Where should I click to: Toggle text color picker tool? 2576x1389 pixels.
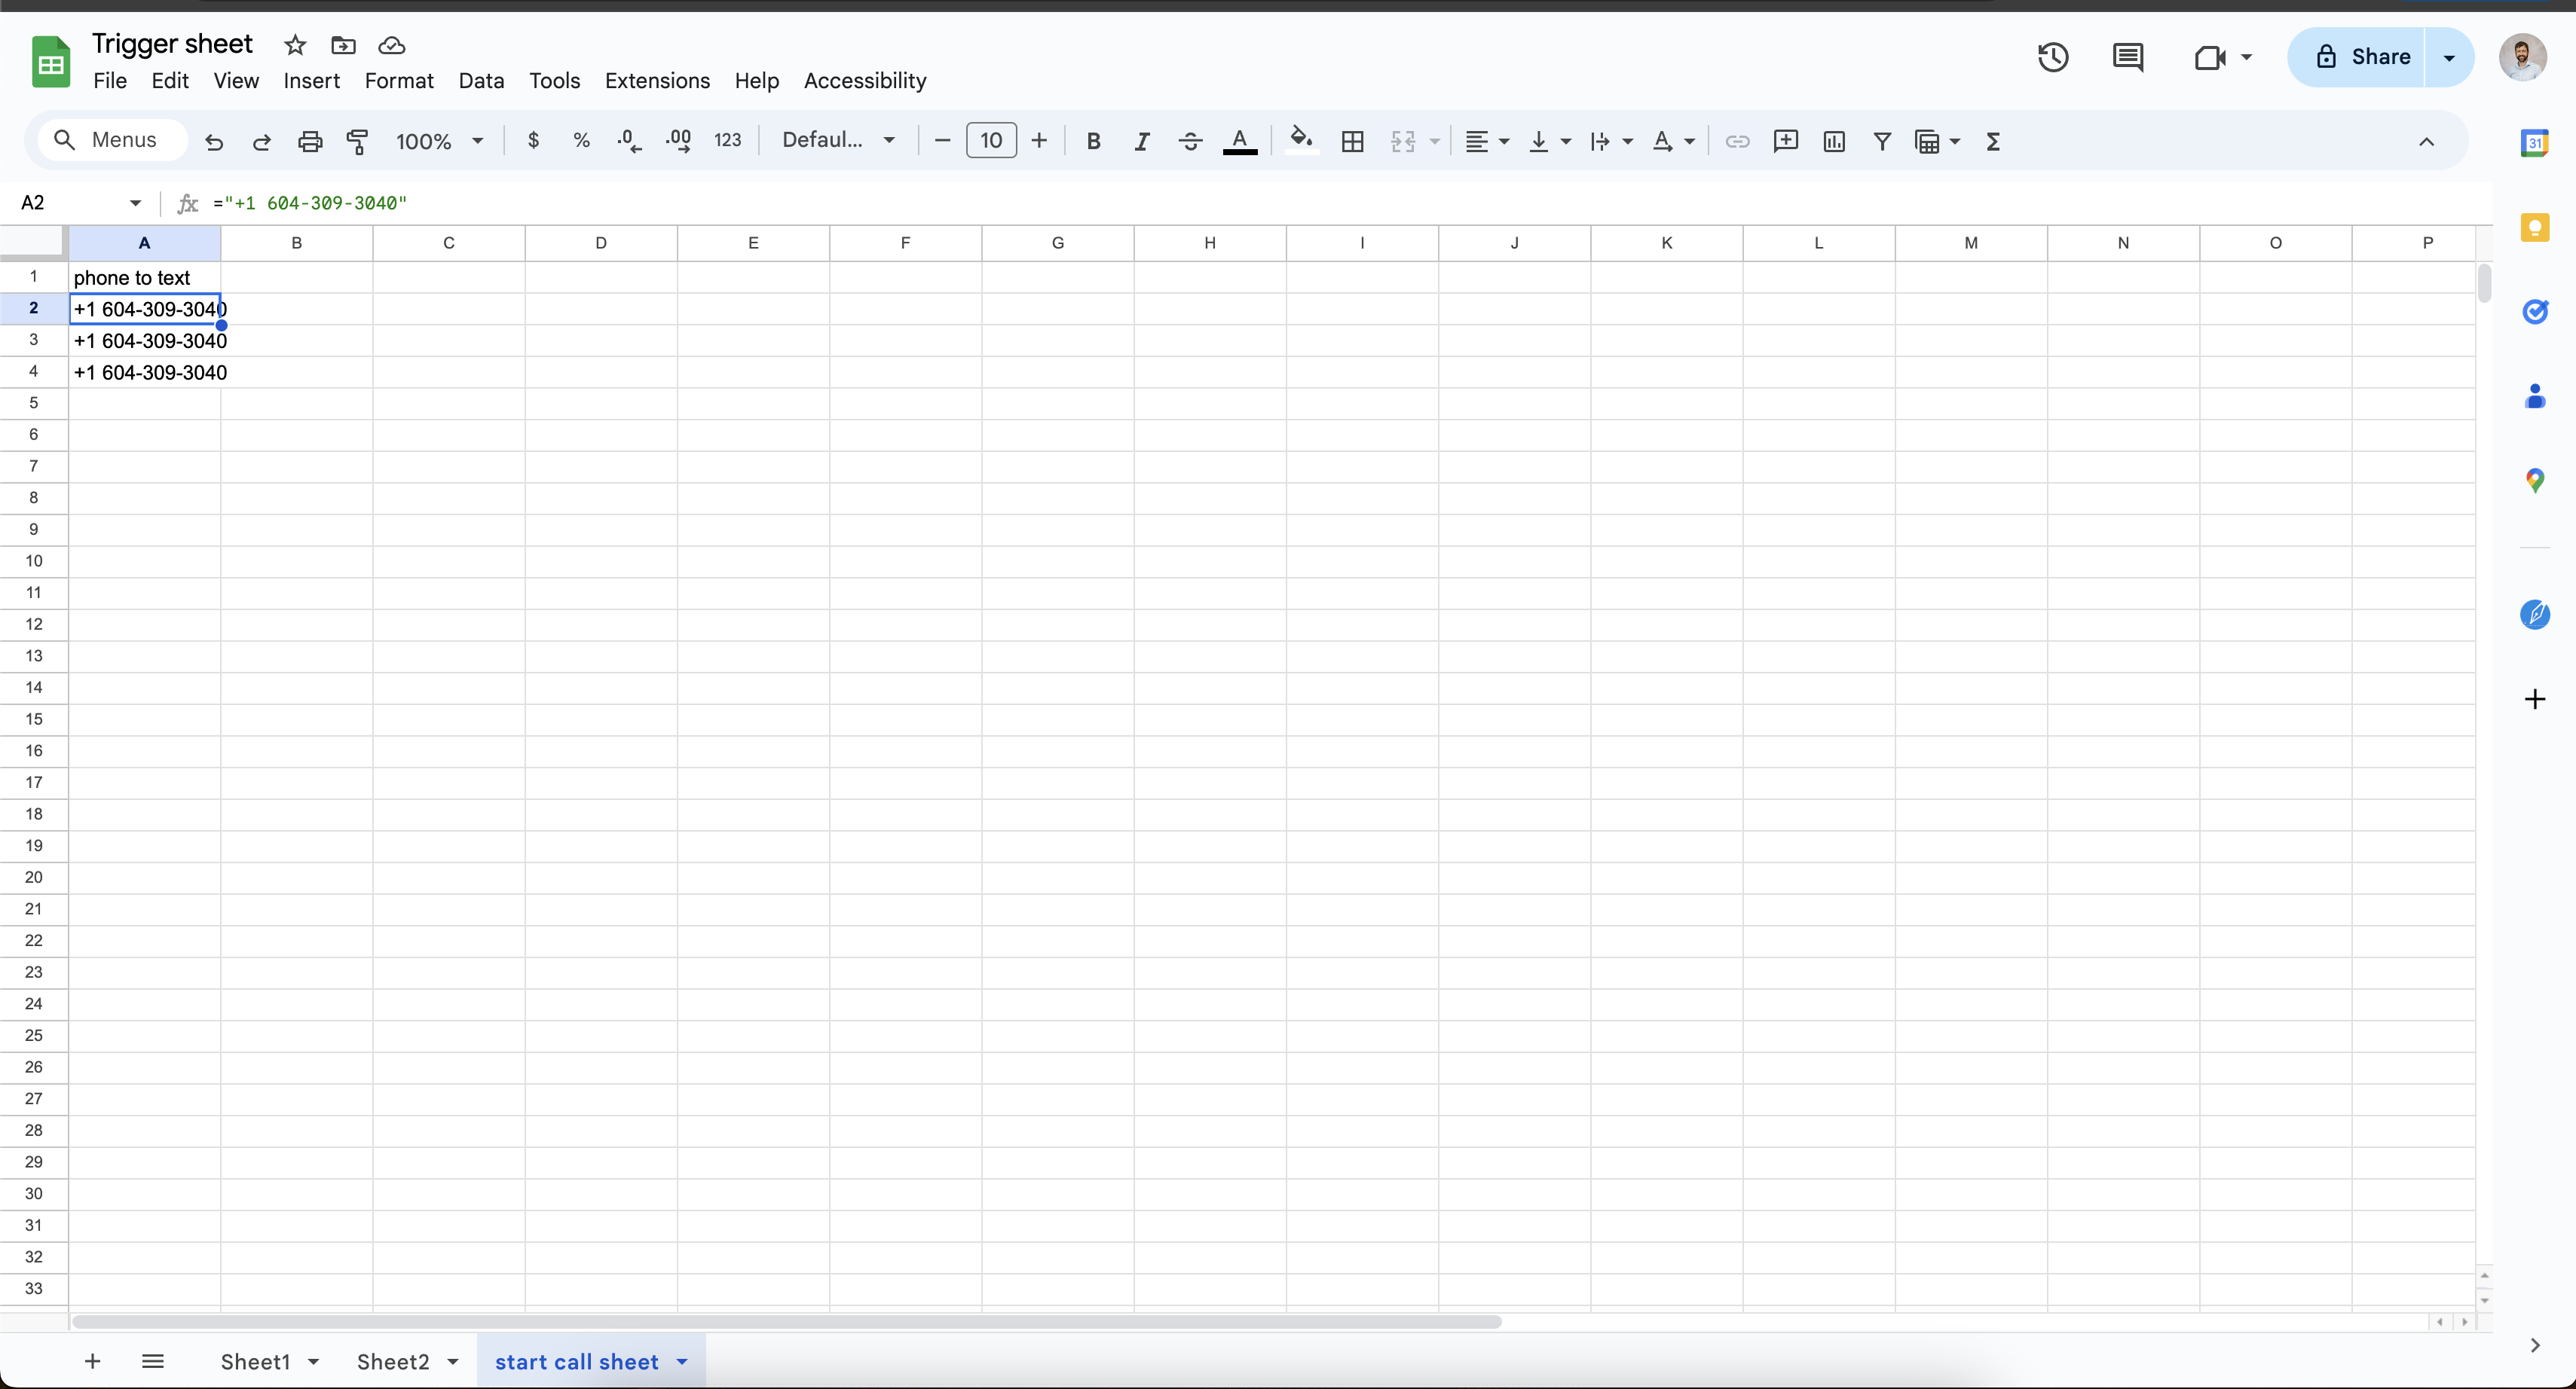pos(1244,140)
